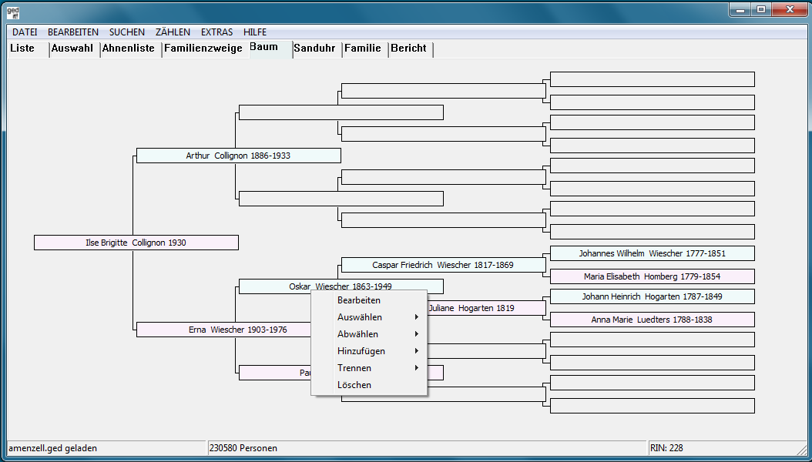Viewport: 812px width, 462px height.
Task: Expand the Hinzufügen submenu
Action: pyautogui.click(x=369, y=351)
